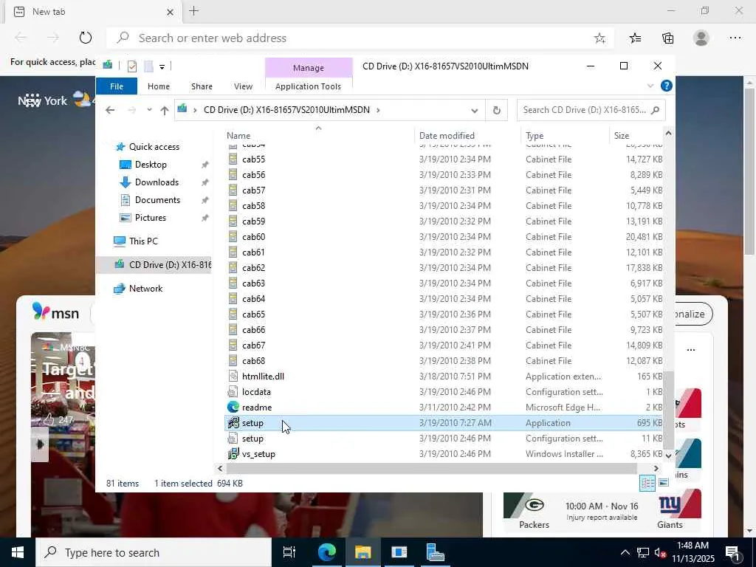Screen dimensions: 756x567
Task: Select the cab63 cabinet file
Action: 444,283
